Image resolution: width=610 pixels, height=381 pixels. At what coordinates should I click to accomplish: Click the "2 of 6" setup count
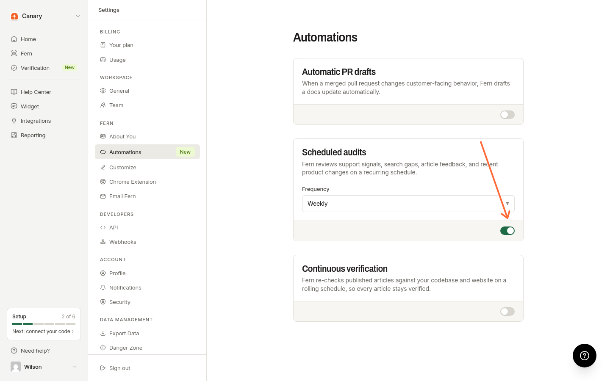(x=69, y=317)
